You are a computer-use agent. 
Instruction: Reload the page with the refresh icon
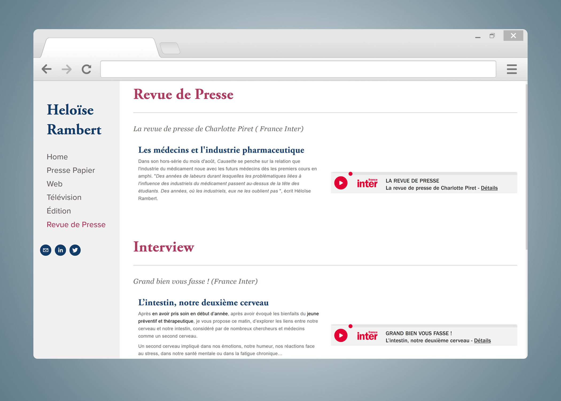tap(87, 69)
